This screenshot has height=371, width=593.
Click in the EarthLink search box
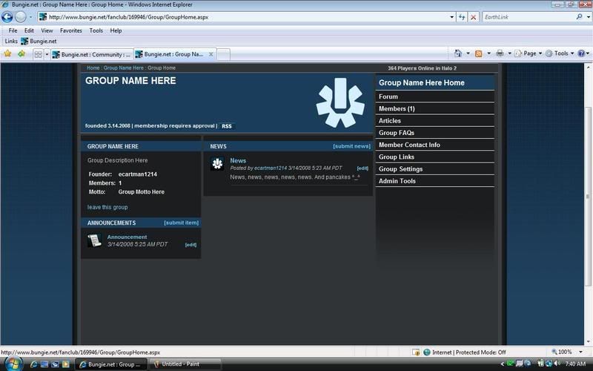coord(526,16)
